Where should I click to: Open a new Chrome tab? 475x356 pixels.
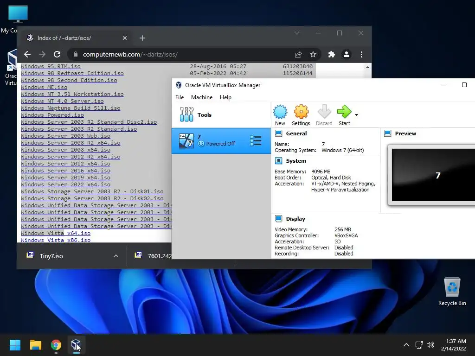coord(142,38)
